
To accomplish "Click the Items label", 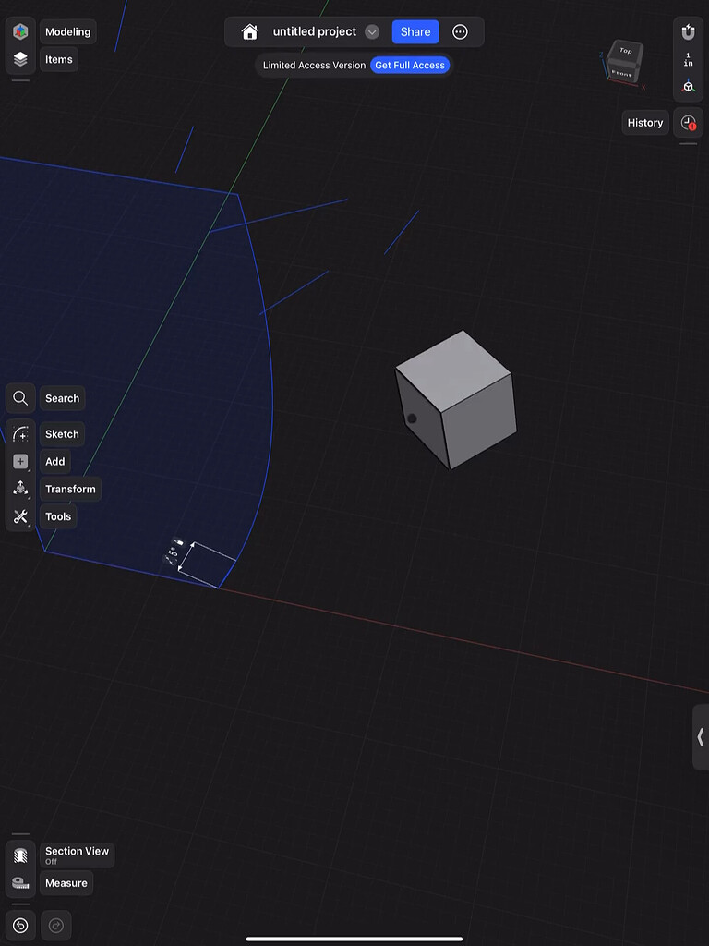I will pos(58,60).
